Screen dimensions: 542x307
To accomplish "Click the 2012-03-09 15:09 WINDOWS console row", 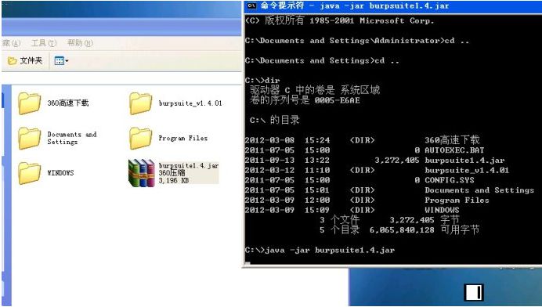I will point(352,210).
